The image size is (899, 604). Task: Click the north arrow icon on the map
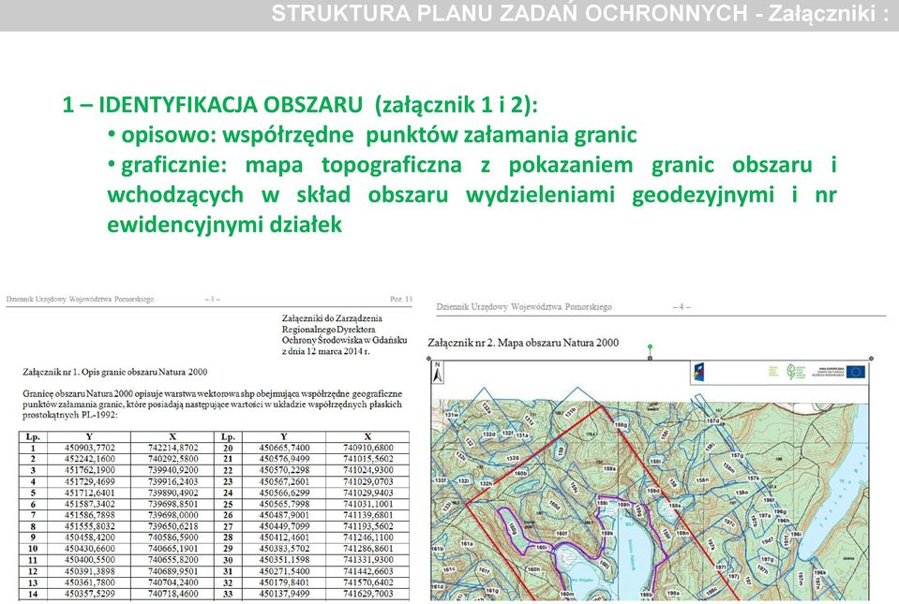[438, 374]
